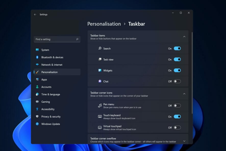Click the Find a setting search box
Viewport: 226px width, 151px height.
tap(57, 39)
